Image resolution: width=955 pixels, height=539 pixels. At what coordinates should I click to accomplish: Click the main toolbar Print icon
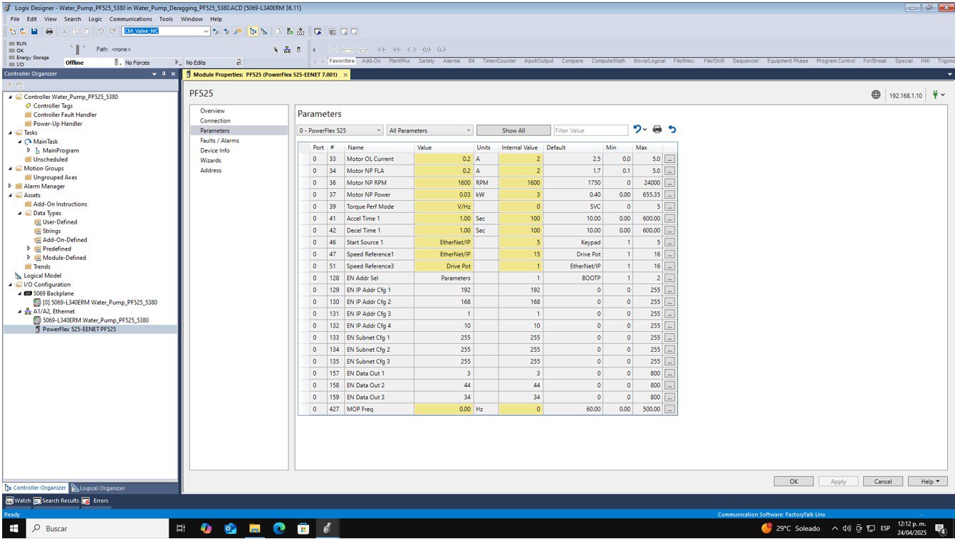49,31
